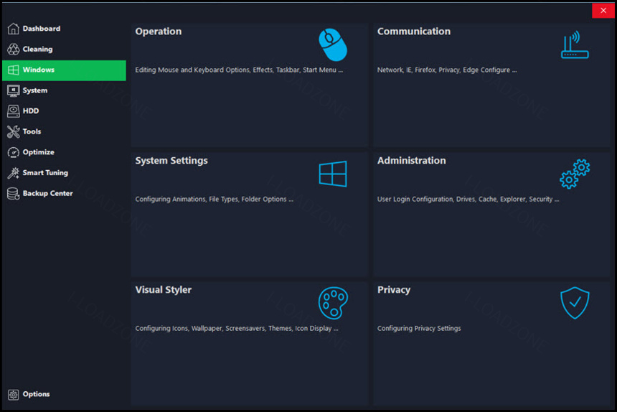Open the Privacy tile heading
Image resolution: width=617 pixels, height=412 pixels.
pyautogui.click(x=394, y=290)
